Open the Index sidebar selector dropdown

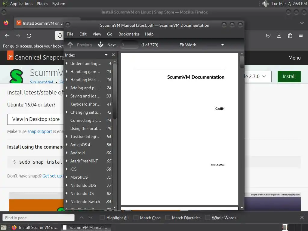[106, 55]
